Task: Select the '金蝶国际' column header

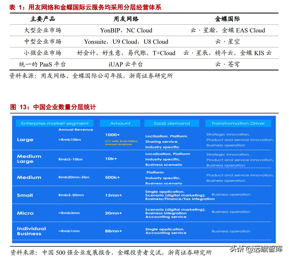Action: click(x=227, y=19)
